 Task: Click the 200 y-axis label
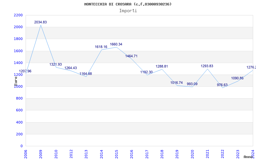(19, 134)
